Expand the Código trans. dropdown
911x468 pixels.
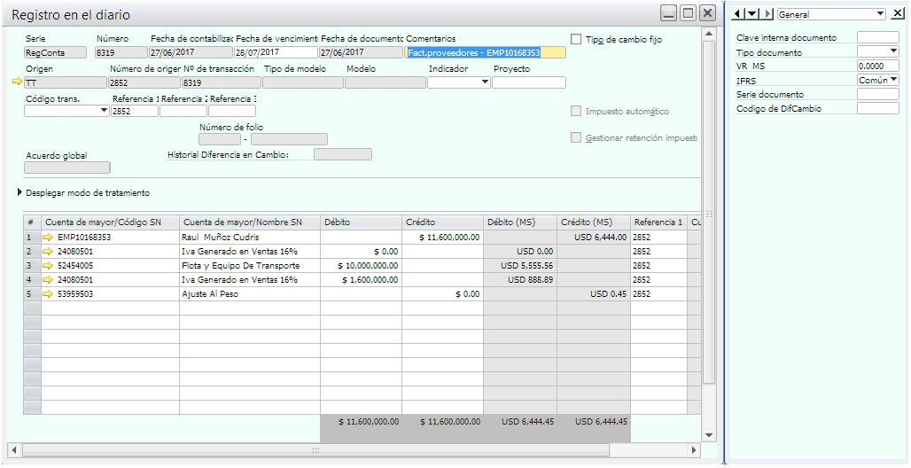tap(105, 112)
